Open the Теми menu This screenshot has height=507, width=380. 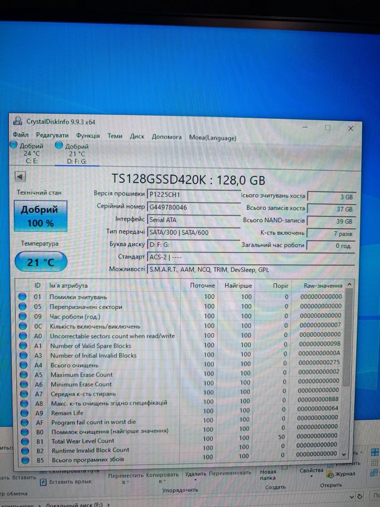pyautogui.click(x=115, y=136)
